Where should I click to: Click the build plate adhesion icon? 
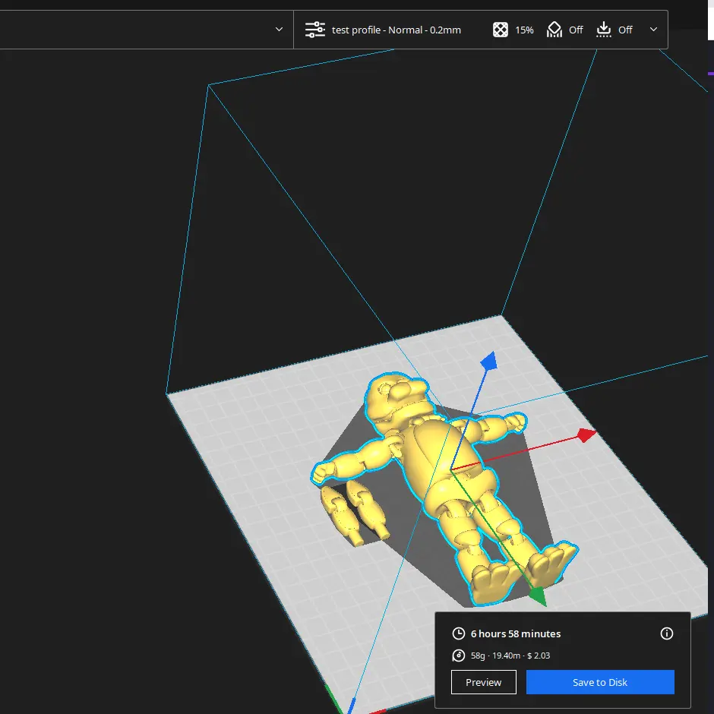point(603,30)
